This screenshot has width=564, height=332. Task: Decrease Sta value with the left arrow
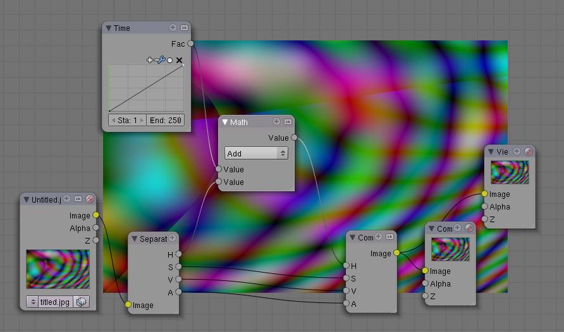113,120
